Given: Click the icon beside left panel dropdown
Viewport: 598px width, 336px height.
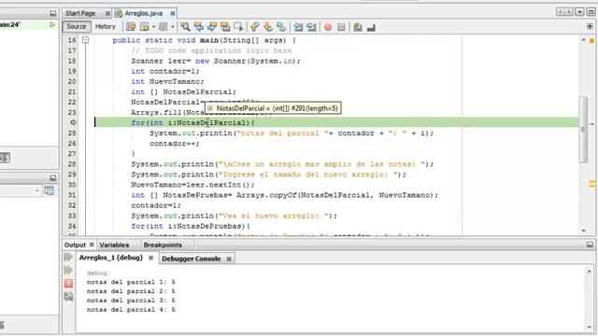Looking at the screenshot, I should (50, 190).
